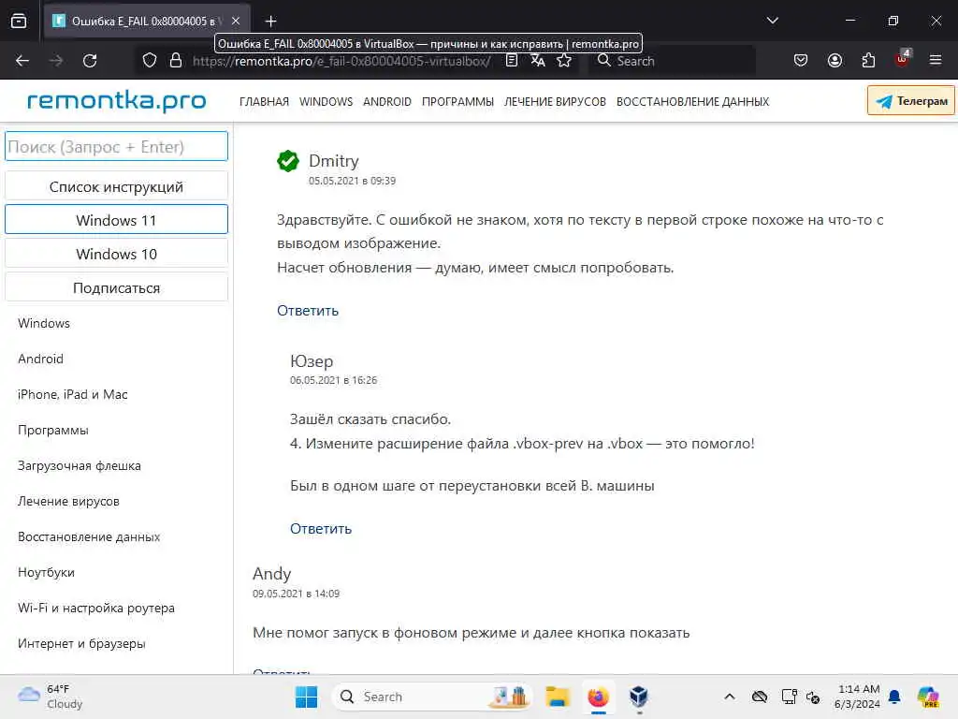Open Программы sidebar link
958x719 pixels.
pyautogui.click(x=53, y=430)
